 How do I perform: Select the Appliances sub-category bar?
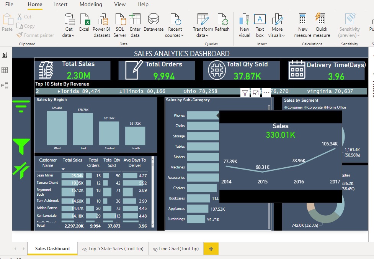tap(198, 209)
